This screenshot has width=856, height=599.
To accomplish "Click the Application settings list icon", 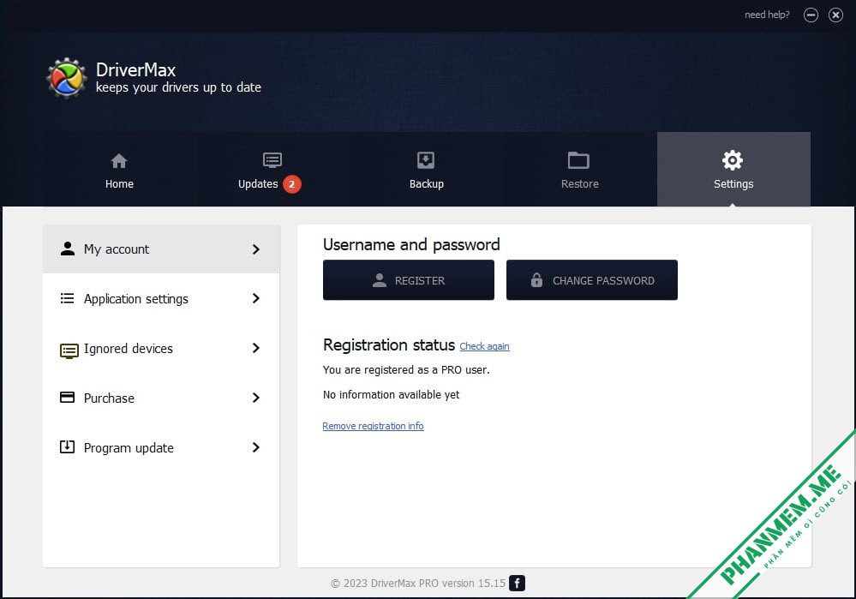I will 67,298.
